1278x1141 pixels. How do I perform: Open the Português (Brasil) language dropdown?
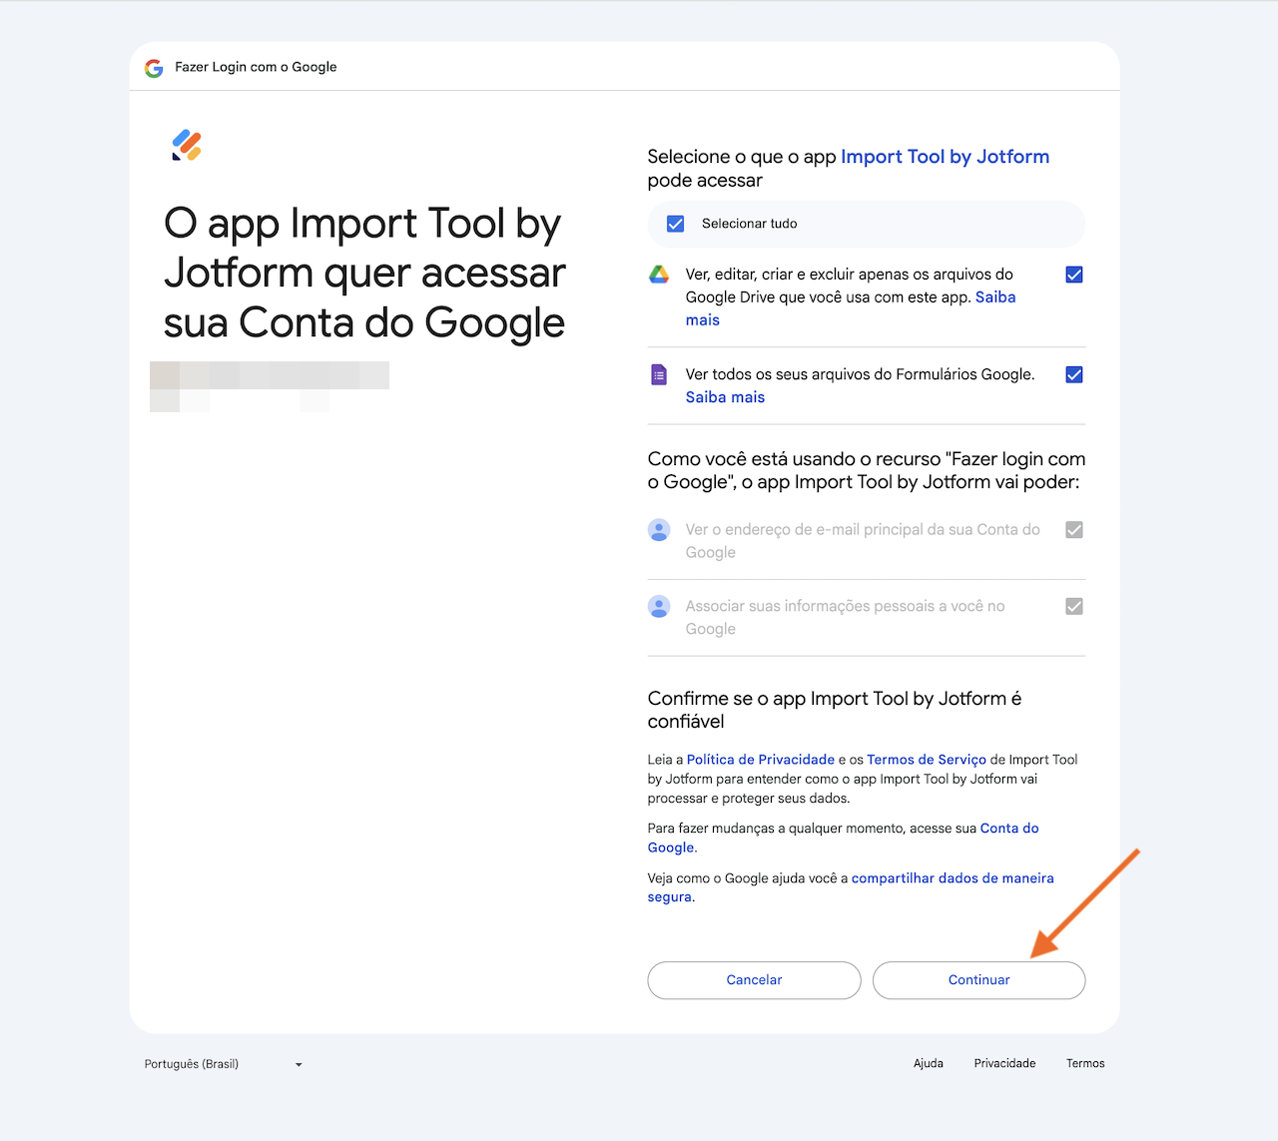tap(223, 1064)
